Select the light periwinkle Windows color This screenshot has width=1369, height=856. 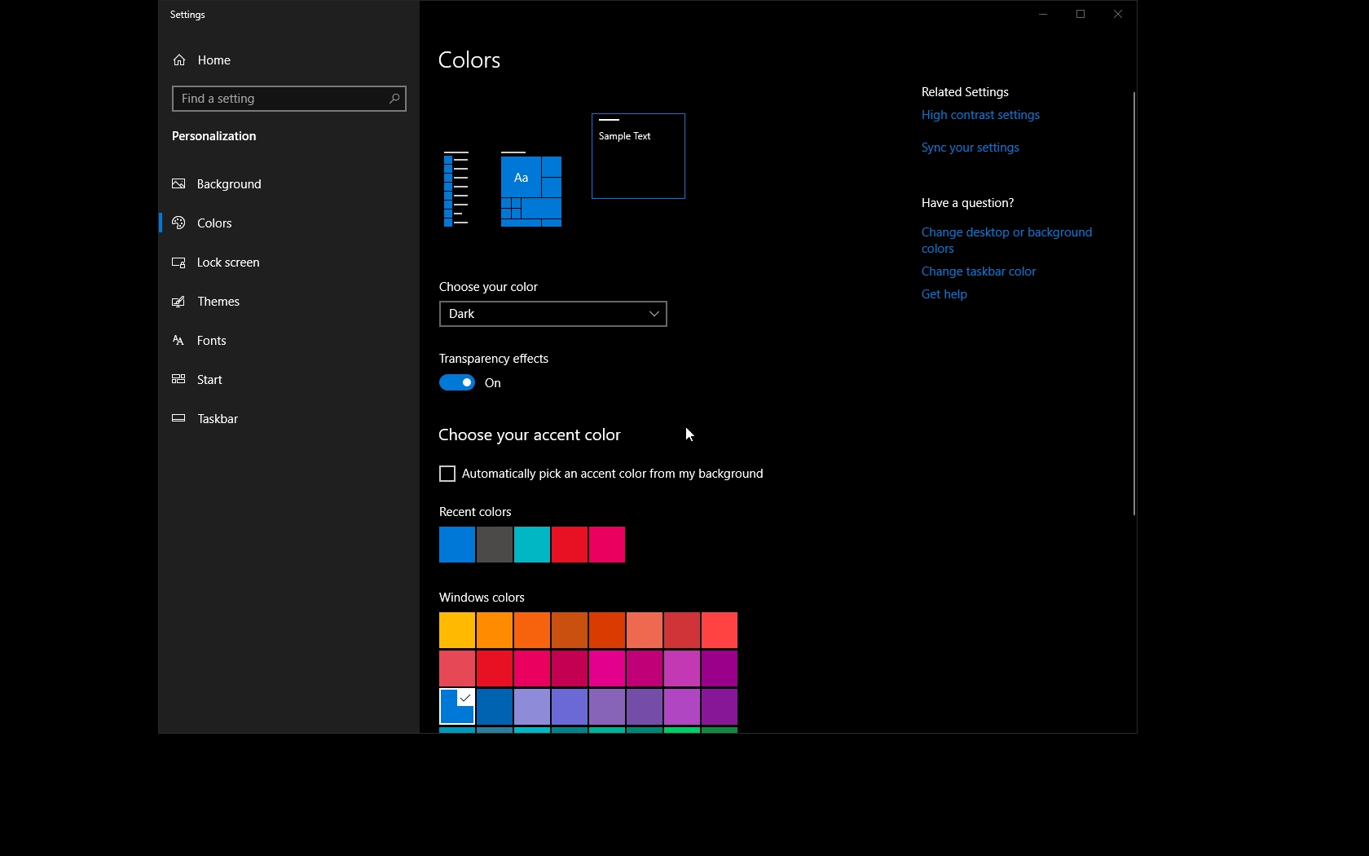532,707
